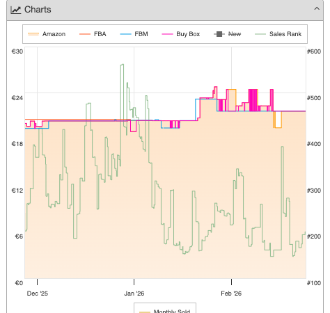Enable the struck-through New series

[227, 34]
